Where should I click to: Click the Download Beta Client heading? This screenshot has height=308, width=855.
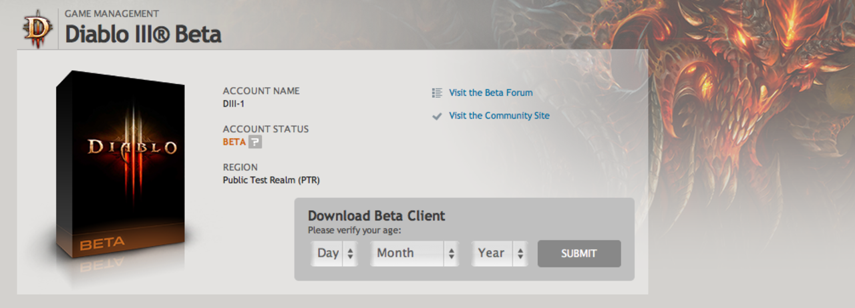[x=376, y=216]
